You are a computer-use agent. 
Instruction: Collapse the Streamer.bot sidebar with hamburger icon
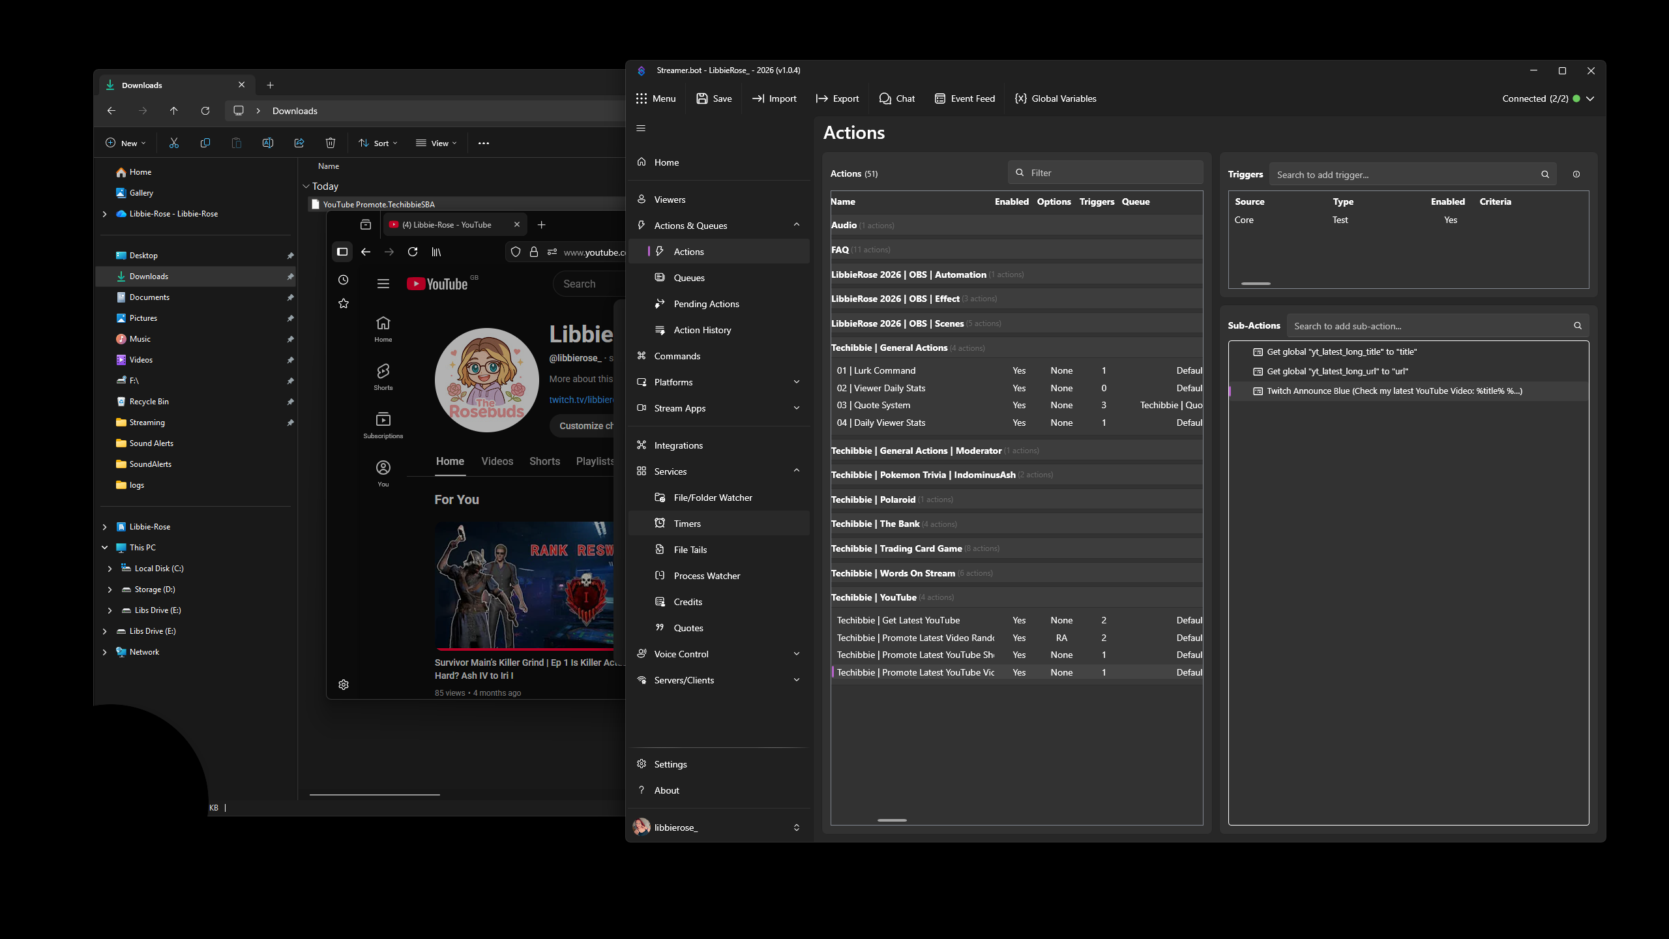pyautogui.click(x=641, y=128)
